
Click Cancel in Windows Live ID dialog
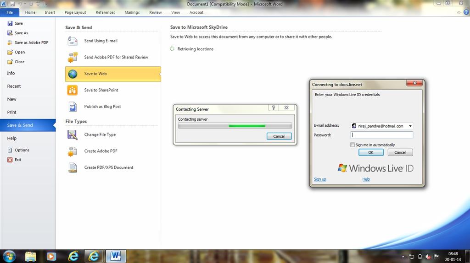point(400,152)
